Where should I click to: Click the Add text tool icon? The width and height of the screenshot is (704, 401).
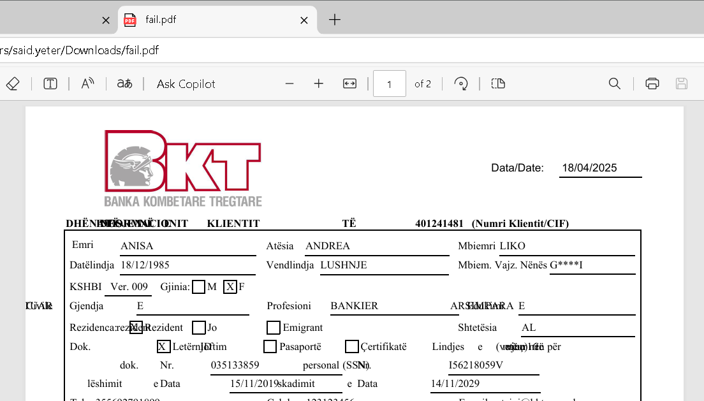50,84
